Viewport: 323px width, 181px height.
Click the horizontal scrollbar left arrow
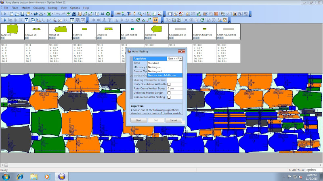pyautogui.click(x=2, y=165)
